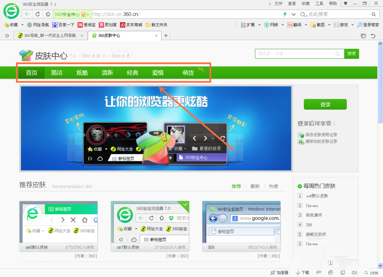
Task: Click the 网银 online banking icon
Action: point(272,24)
